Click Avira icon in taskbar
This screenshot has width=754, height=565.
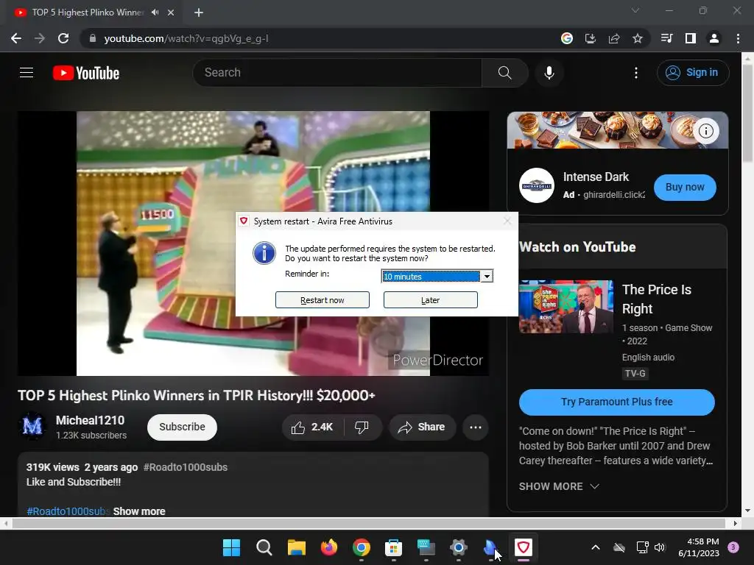[x=524, y=547]
